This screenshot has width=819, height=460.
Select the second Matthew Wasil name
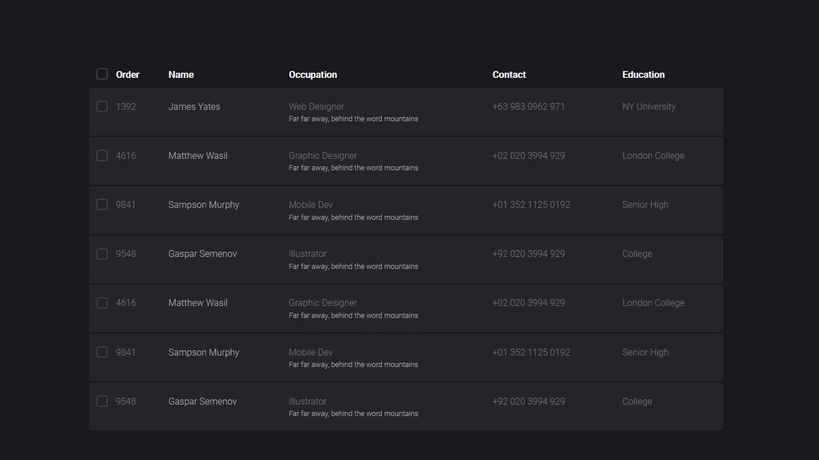(198, 303)
